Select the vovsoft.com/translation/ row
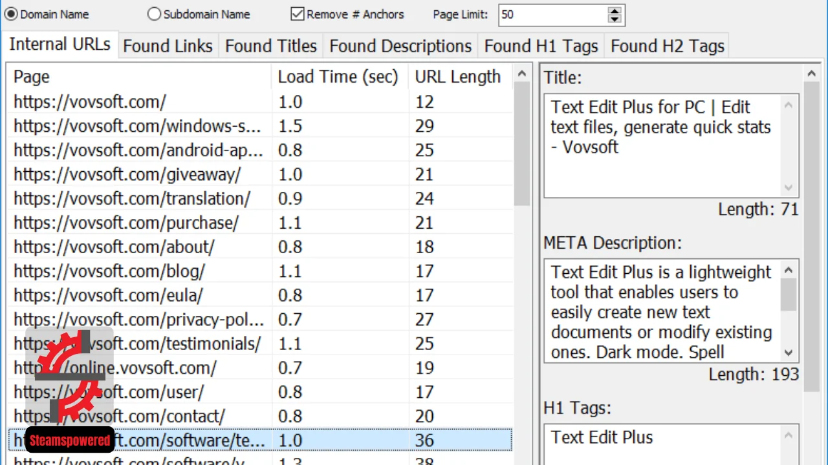Image resolution: width=828 pixels, height=465 pixels. click(x=260, y=198)
